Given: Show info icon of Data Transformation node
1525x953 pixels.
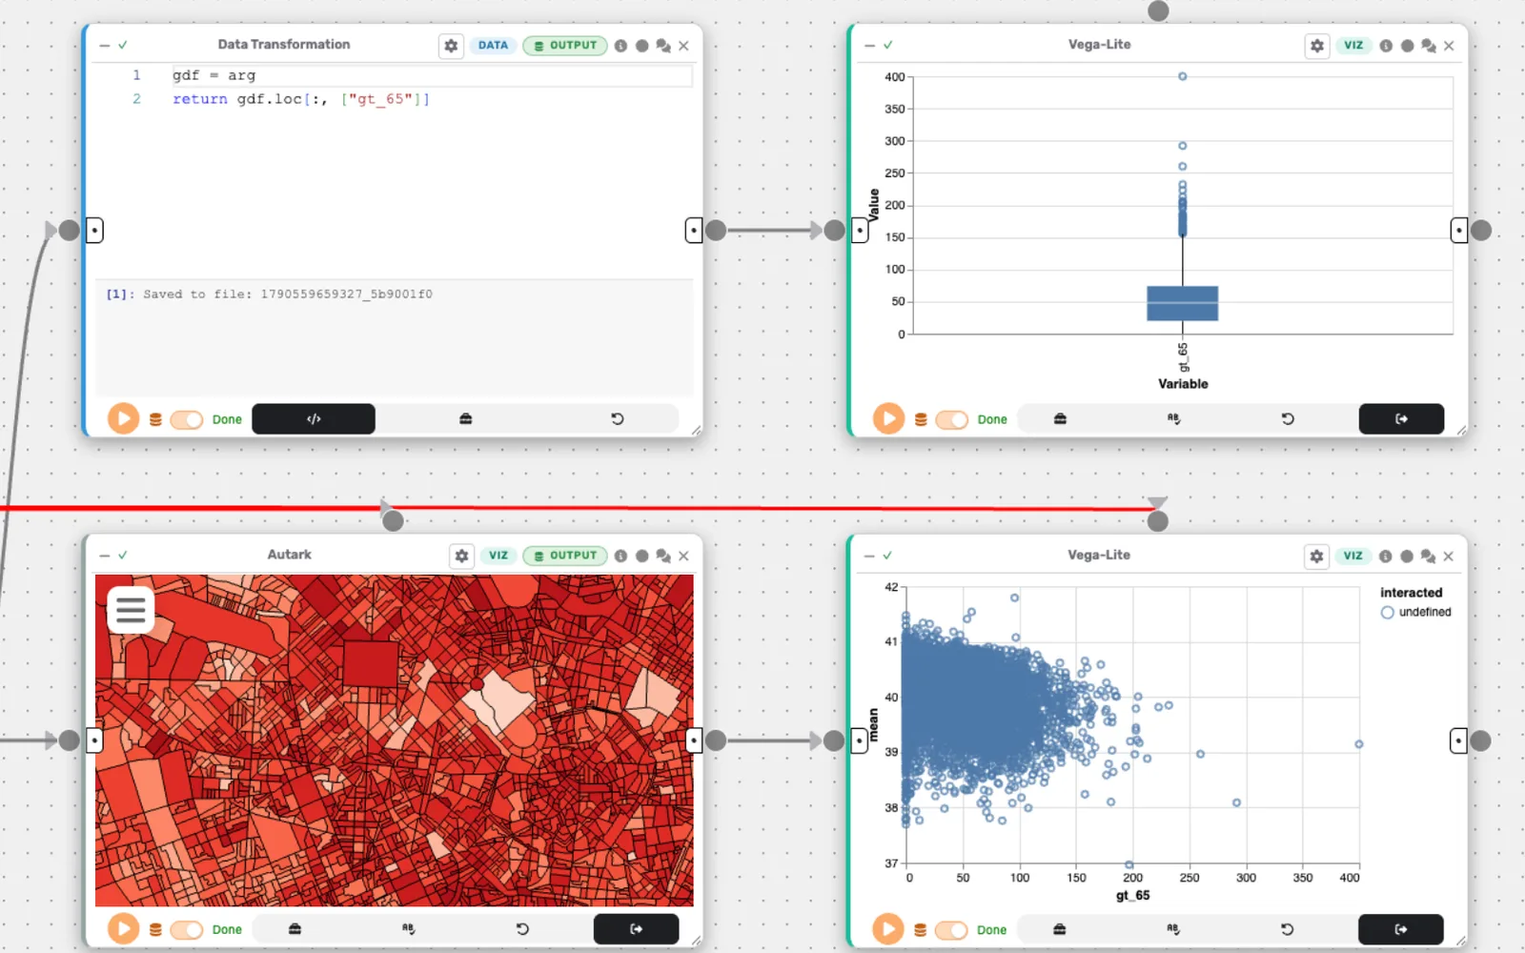Looking at the screenshot, I should point(620,46).
